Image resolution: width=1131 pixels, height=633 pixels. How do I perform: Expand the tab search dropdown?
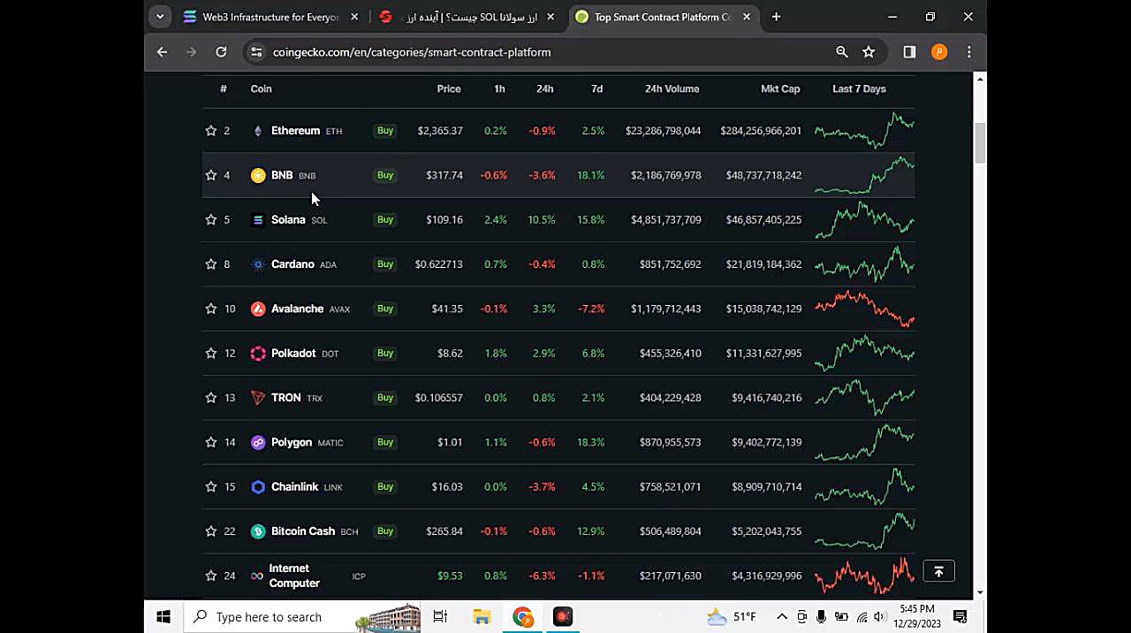click(x=160, y=17)
